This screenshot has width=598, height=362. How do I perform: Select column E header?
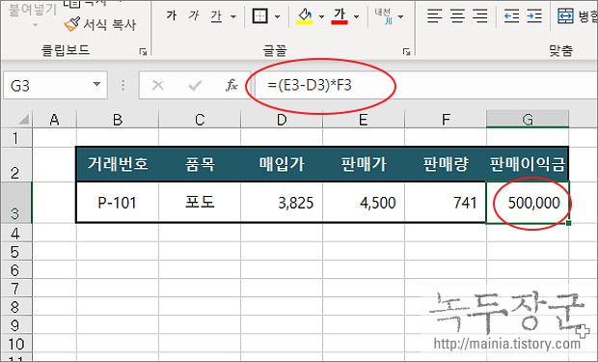pyautogui.click(x=364, y=120)
